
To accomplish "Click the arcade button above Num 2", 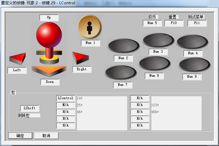I will point(124,46).
